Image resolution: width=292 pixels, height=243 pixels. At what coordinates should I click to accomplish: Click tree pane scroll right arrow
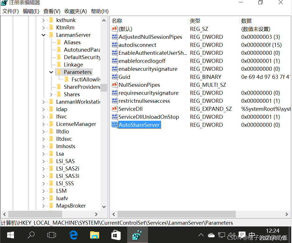point(96,214)
